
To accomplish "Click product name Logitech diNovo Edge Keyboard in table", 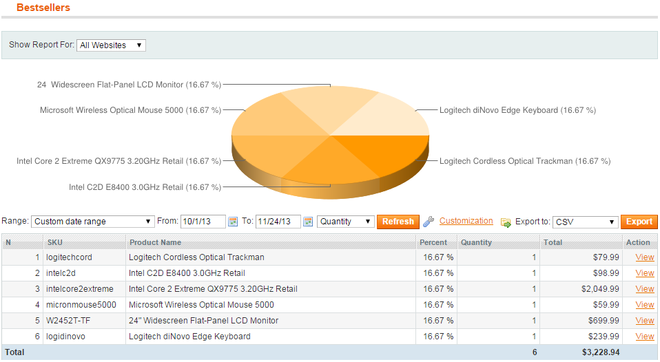I will tap(189, 337).
